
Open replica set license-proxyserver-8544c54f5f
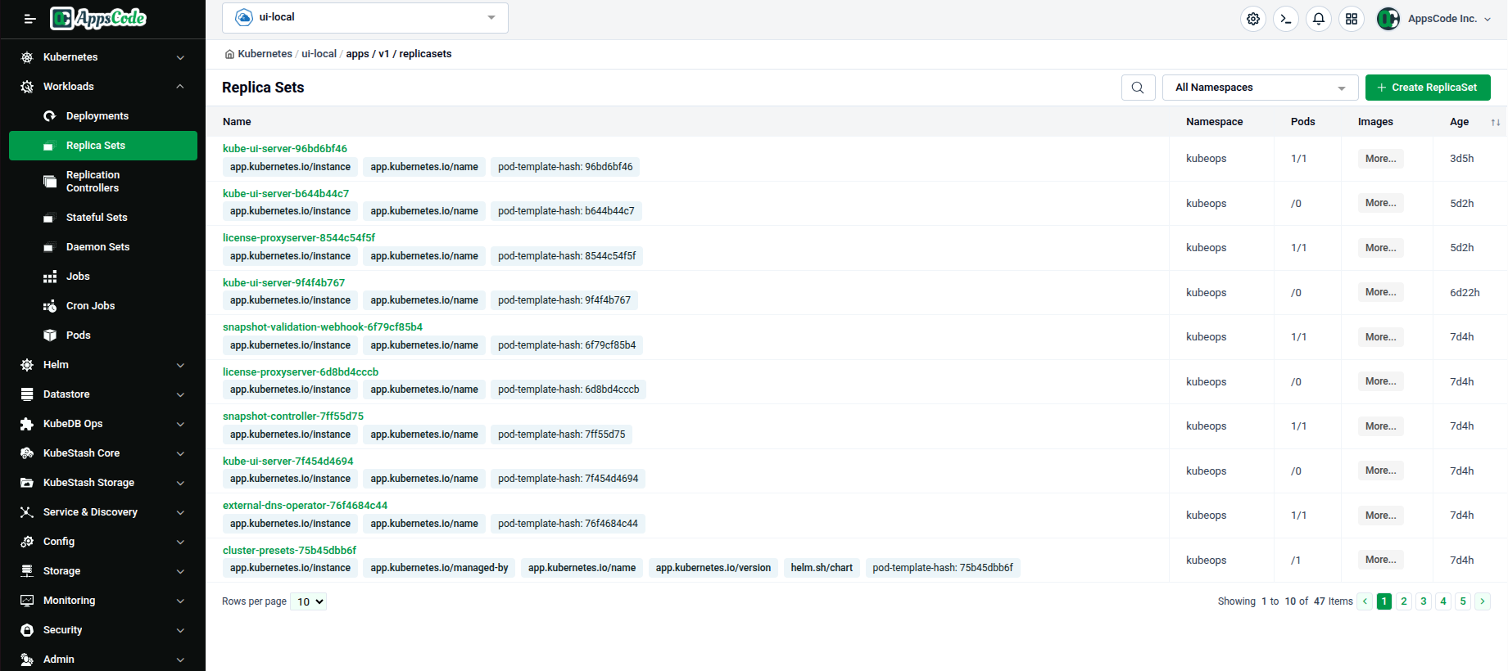click(x=299, y=238)
